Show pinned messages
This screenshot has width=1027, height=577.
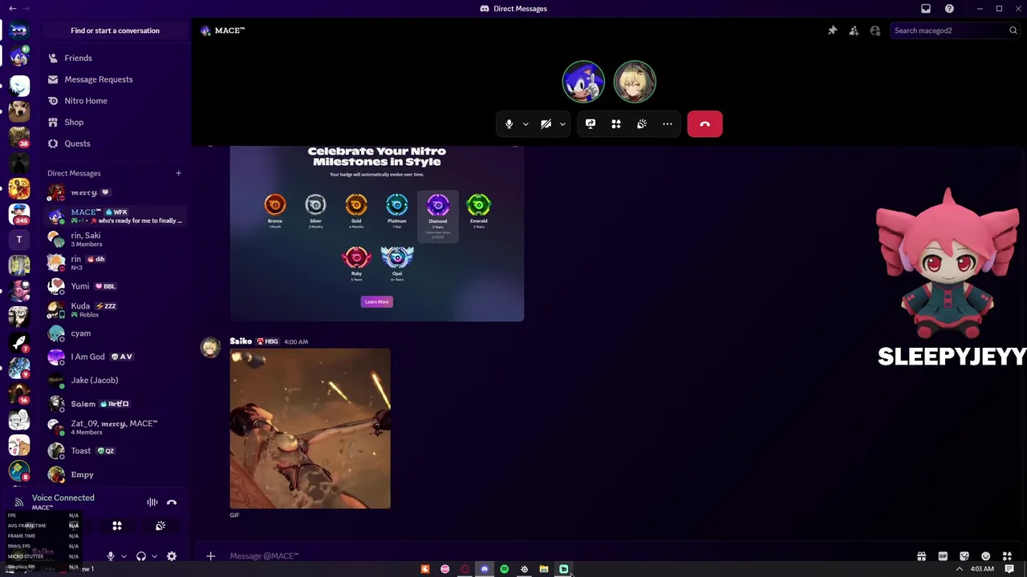tap(833, 30)
